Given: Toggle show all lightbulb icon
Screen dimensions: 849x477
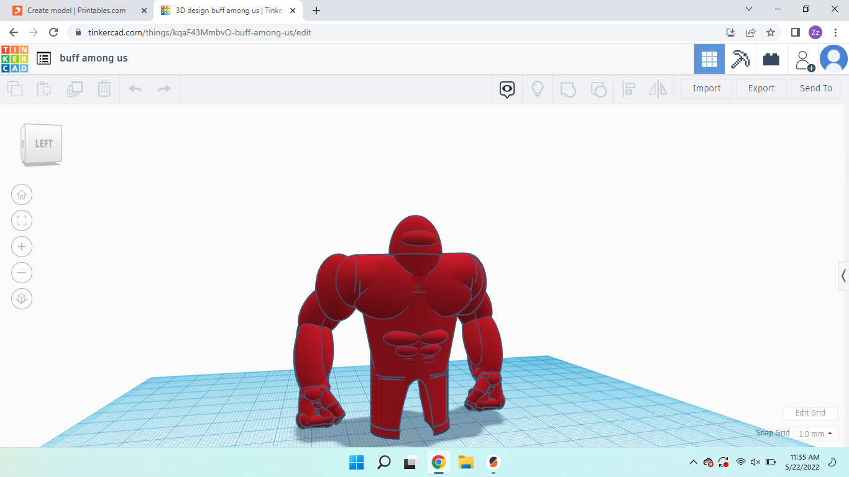Looking at the screenshot, I should pyautogui.click(x=538, y=89).
